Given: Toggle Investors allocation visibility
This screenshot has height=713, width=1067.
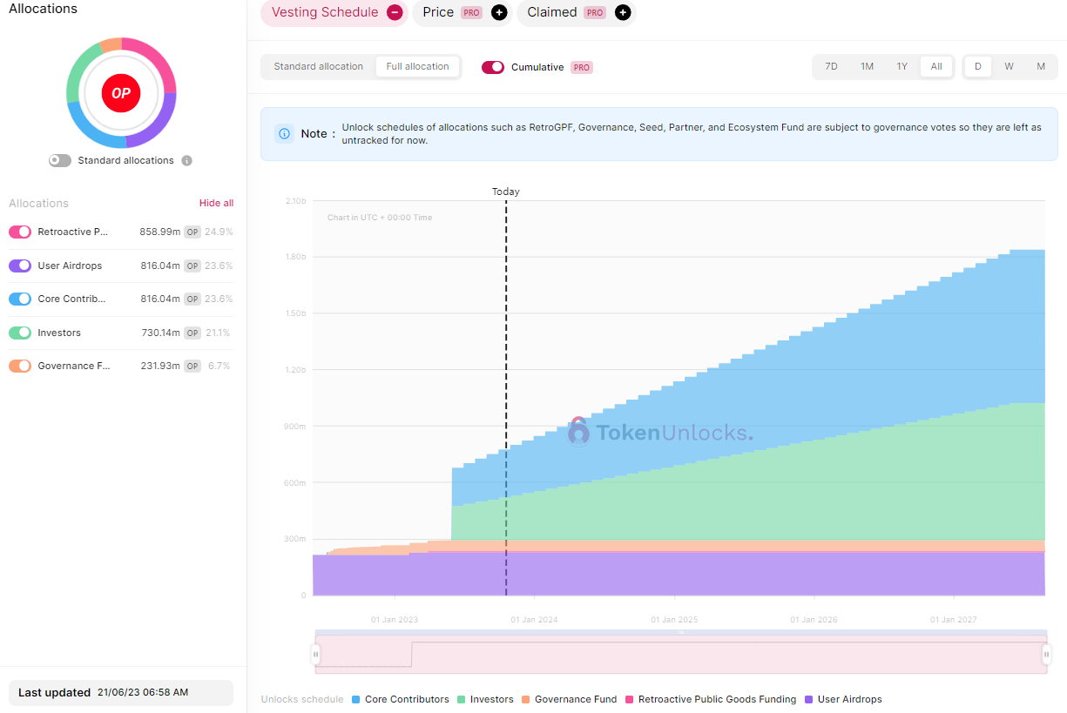Looking at the screenshot, I should (x=20, y=333).
